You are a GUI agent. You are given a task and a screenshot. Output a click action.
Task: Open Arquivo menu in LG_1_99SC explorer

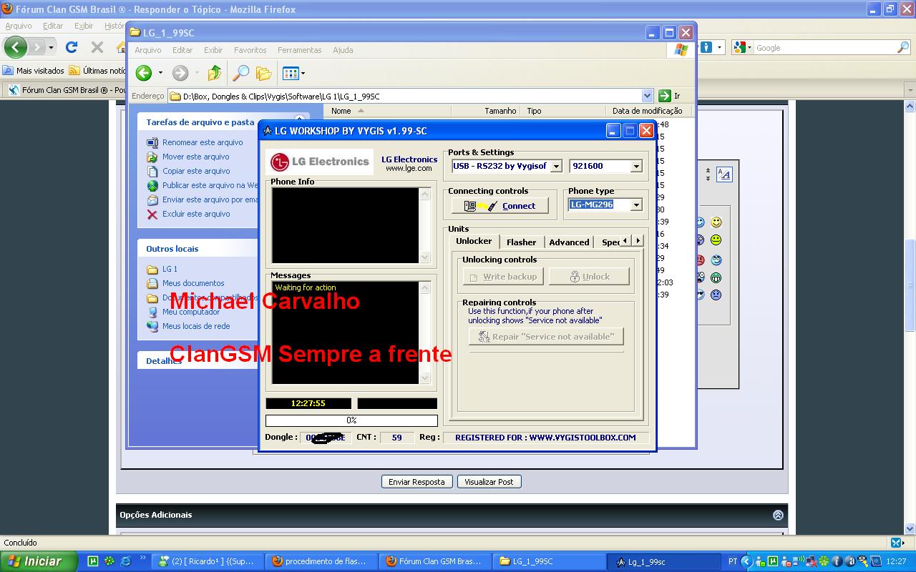(x=148, y=50)
